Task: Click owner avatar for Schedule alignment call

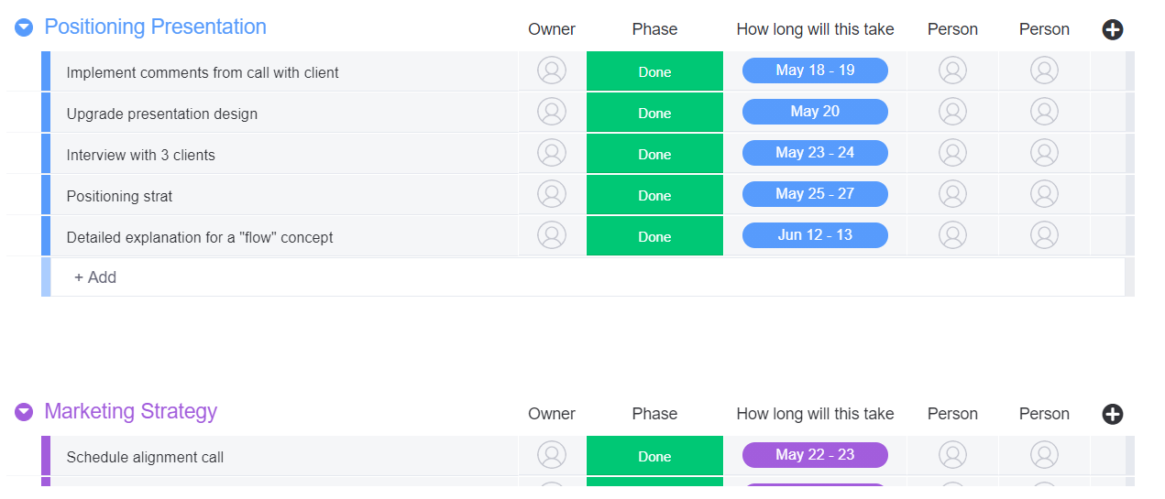Action: coord(552,455)
